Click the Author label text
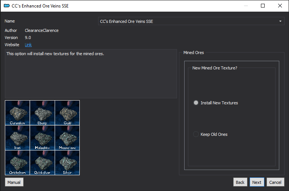The height and width of the screenshot is (191, 289). pyautogui.click(x=11, y=30)
